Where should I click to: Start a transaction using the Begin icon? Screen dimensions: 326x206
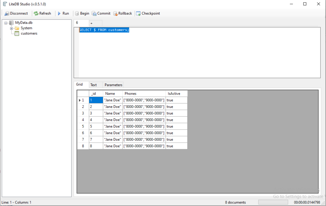(77, 13)
